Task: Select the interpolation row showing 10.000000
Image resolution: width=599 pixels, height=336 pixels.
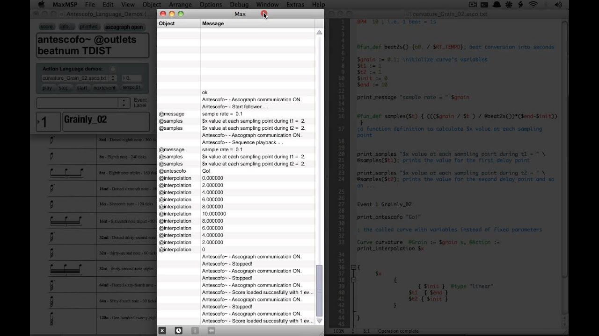Action: pos(236,214)
